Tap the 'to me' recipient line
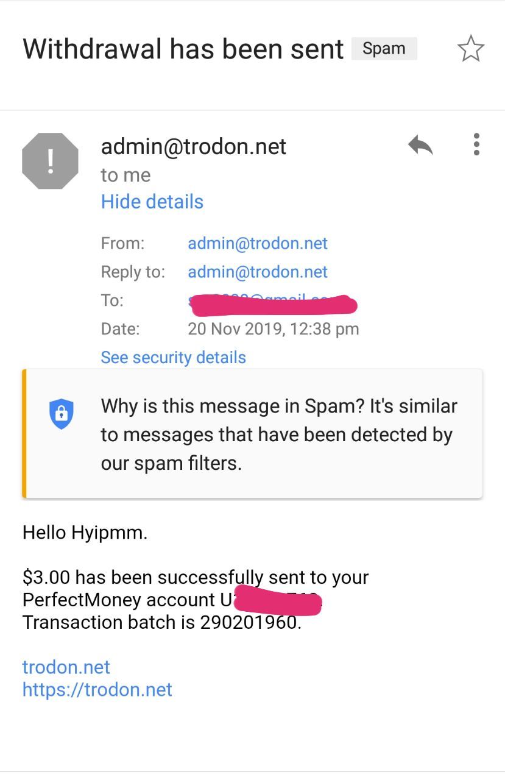 125,175
